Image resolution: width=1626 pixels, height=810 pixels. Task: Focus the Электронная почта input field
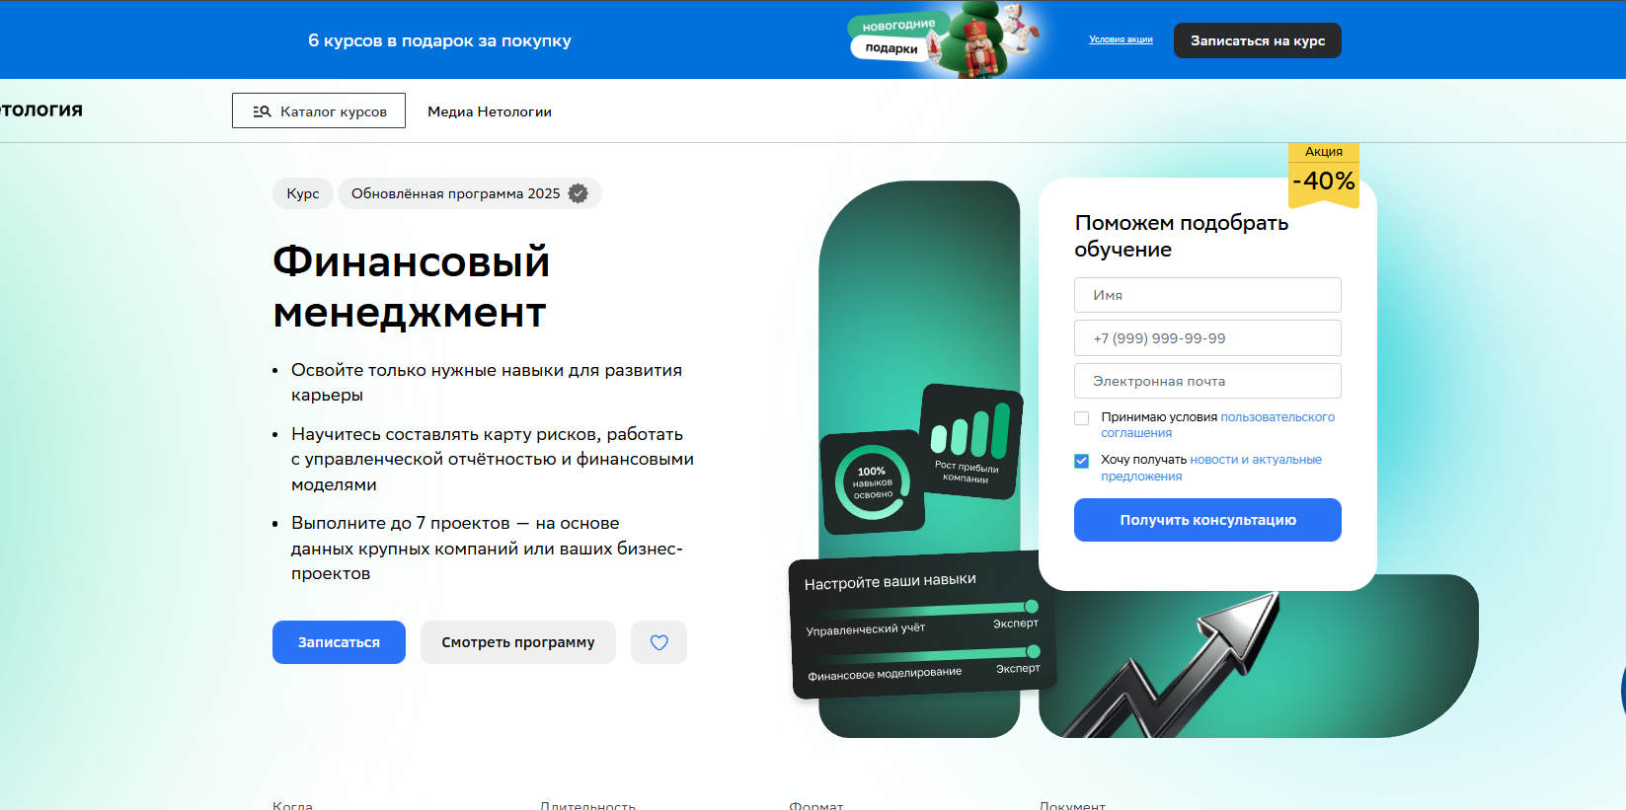point(1207,381)
